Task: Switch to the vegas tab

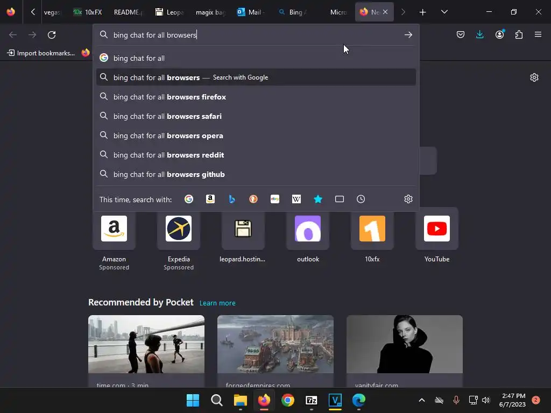Action: (x=52, y=12)
